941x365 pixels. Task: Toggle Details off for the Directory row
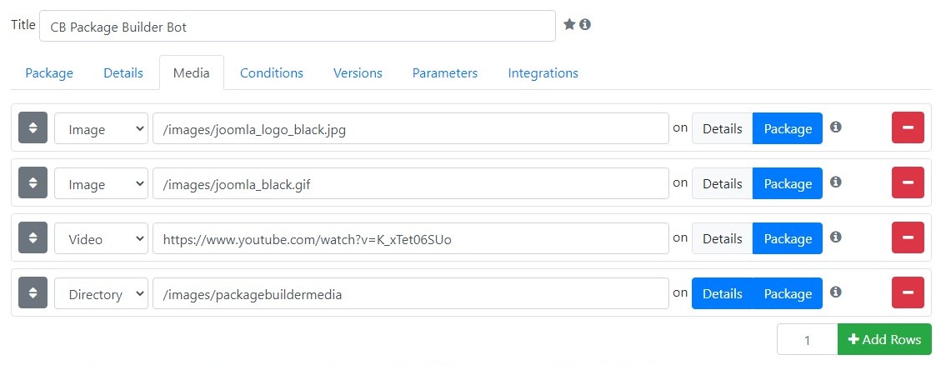(x=722, y=293)
